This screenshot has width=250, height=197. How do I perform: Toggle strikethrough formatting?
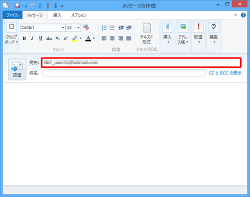pyautogui.click(x=49, y=38)
